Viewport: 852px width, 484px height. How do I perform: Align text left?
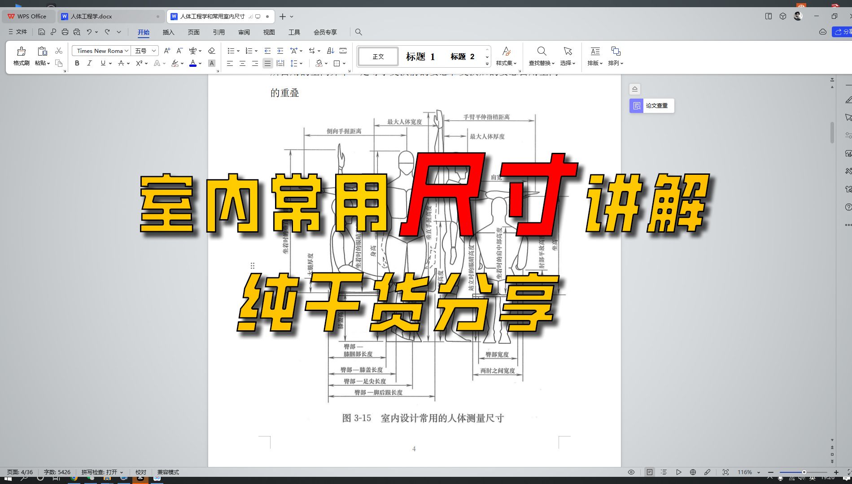click(230, 64)
